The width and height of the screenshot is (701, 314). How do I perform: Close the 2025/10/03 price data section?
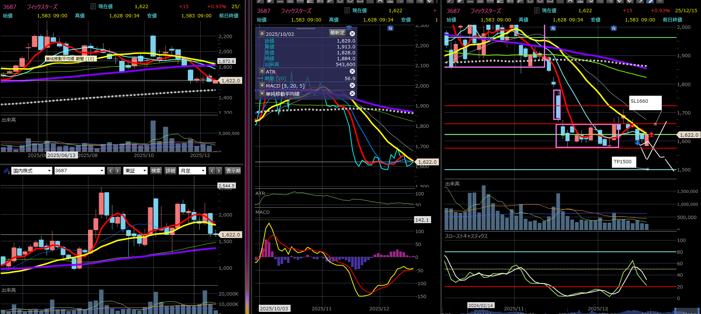352,34
